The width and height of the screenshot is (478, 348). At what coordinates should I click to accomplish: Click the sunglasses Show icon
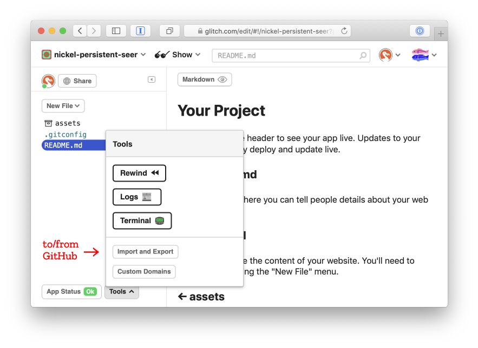point(162,55)
